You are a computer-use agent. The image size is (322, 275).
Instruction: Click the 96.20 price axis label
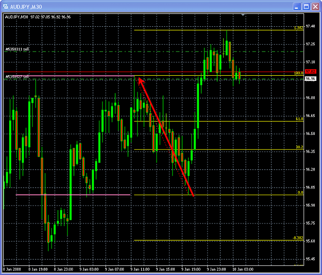click(310, 169)
